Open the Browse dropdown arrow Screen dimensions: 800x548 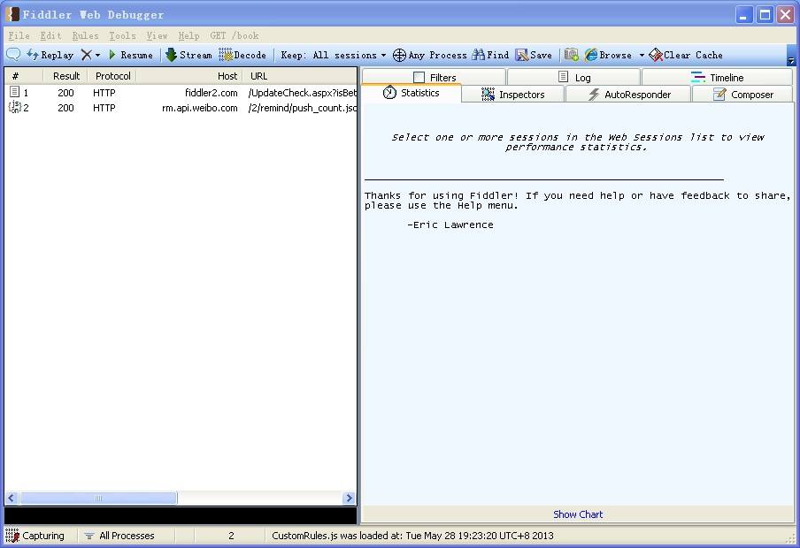coord(642,55)
